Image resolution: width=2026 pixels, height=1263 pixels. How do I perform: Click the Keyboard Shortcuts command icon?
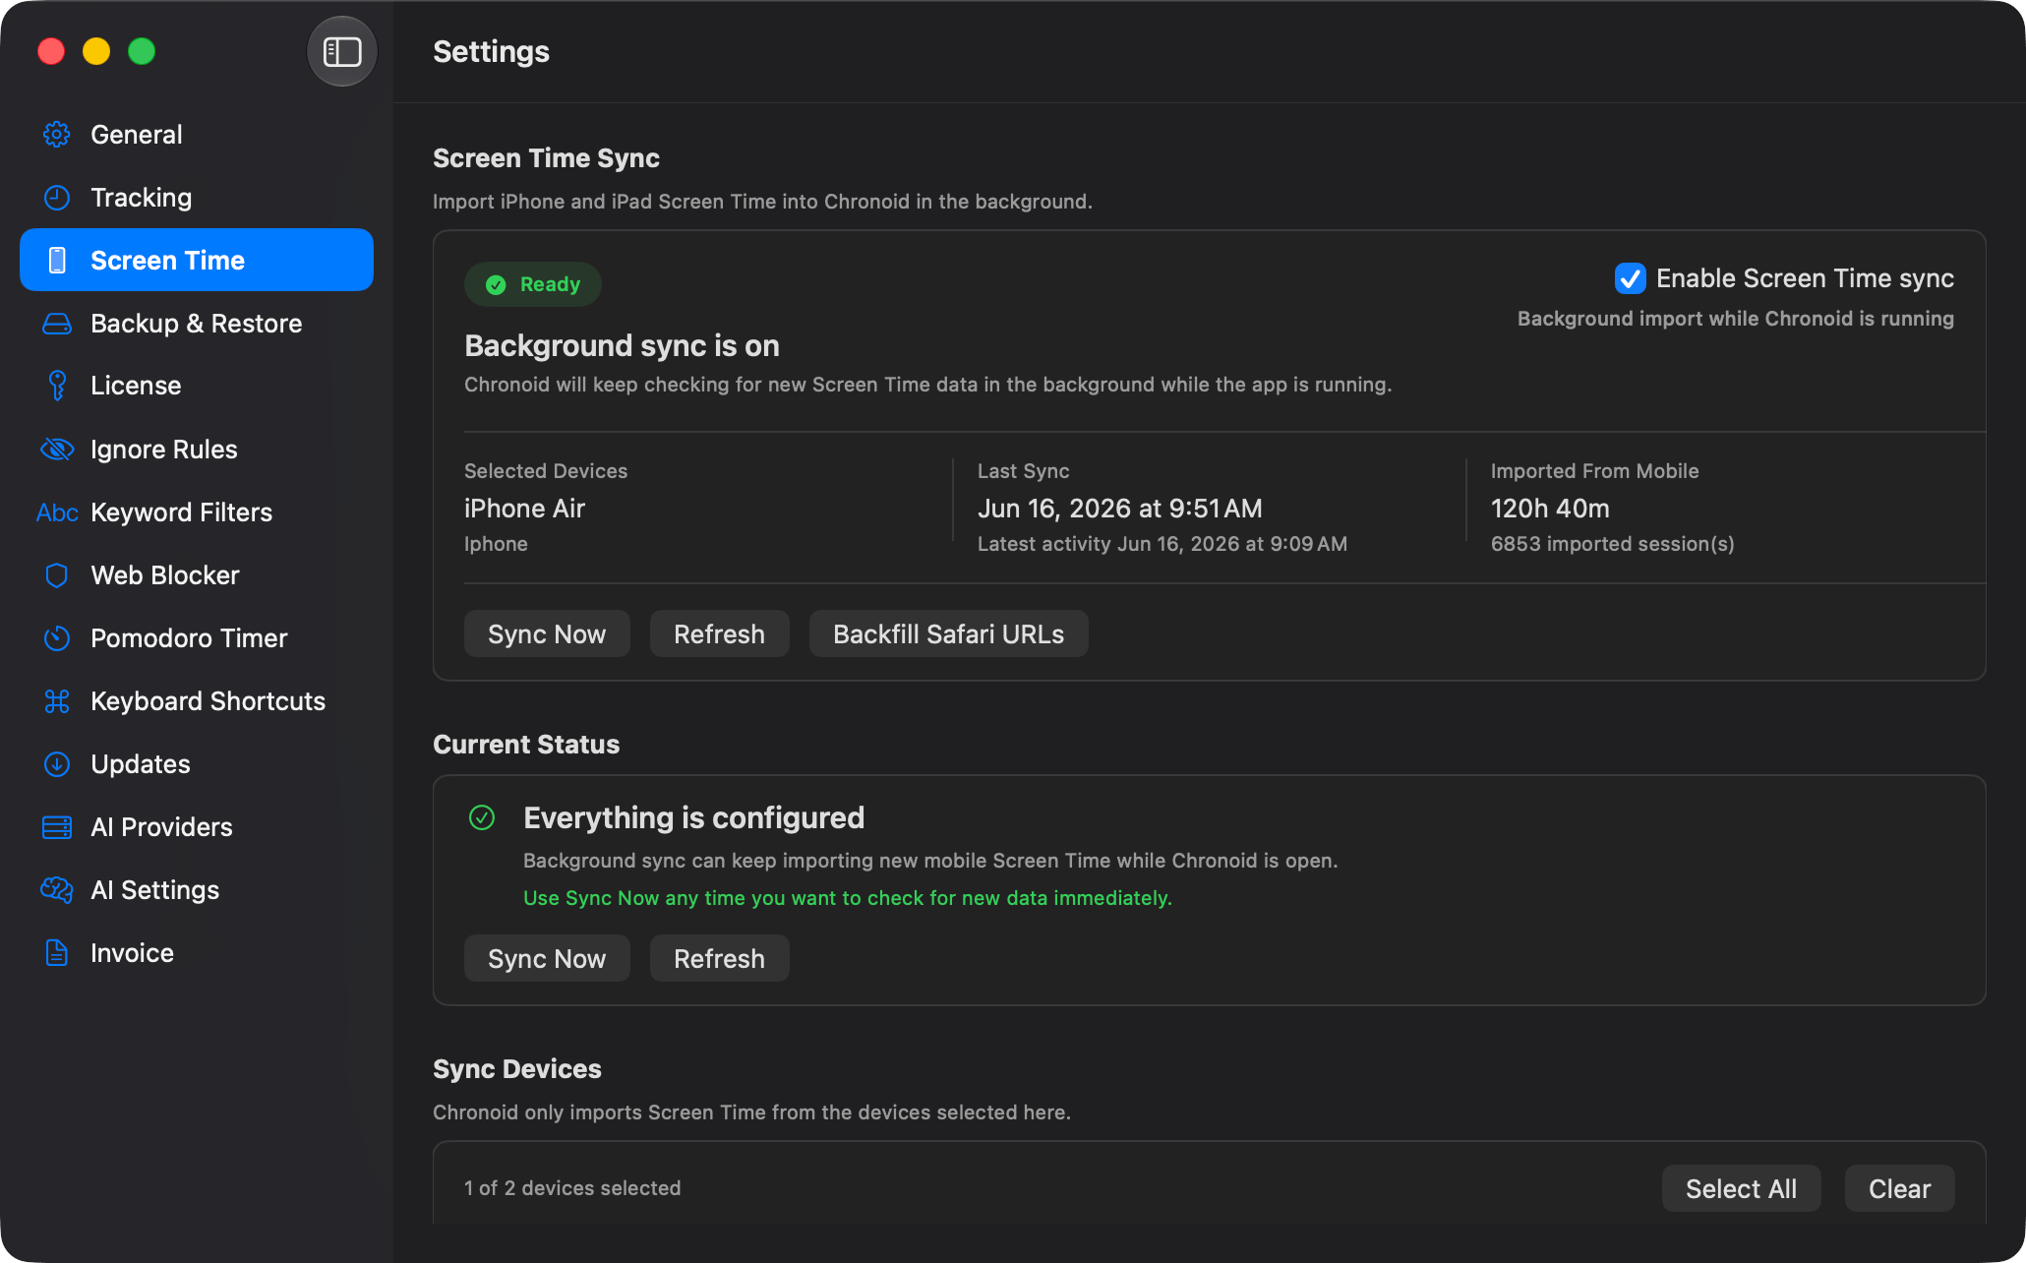coord(57,701)
